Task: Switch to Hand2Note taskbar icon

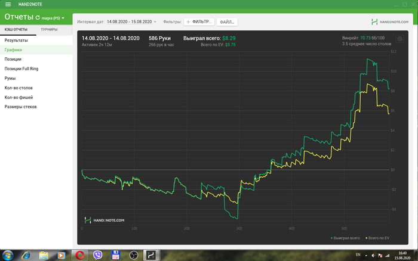Action: point(151,256)
